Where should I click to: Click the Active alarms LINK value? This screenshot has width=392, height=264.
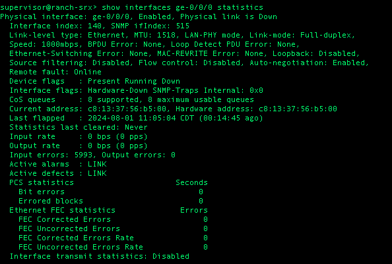97,165
